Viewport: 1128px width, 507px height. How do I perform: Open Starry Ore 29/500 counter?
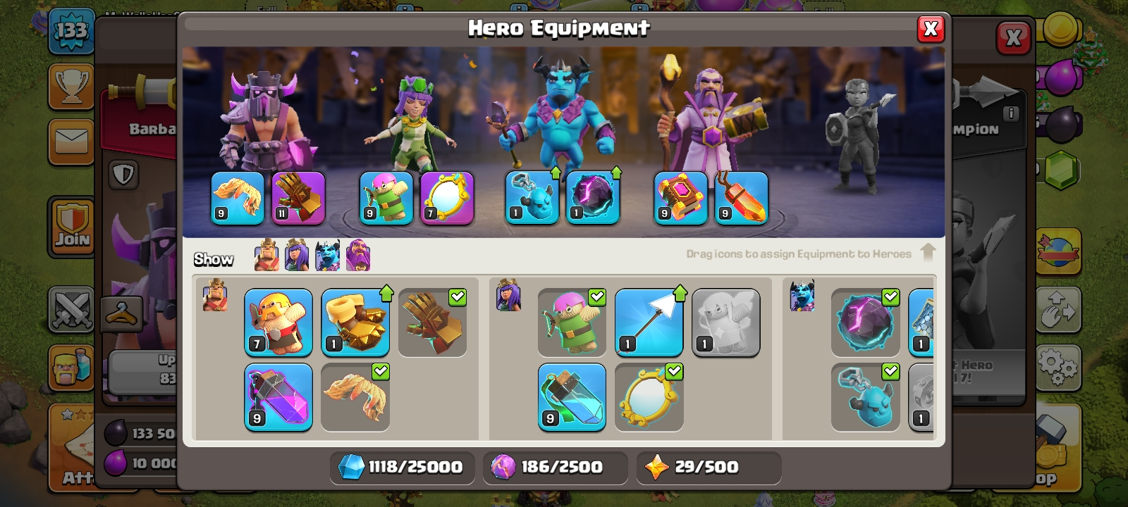click(708, 467)
